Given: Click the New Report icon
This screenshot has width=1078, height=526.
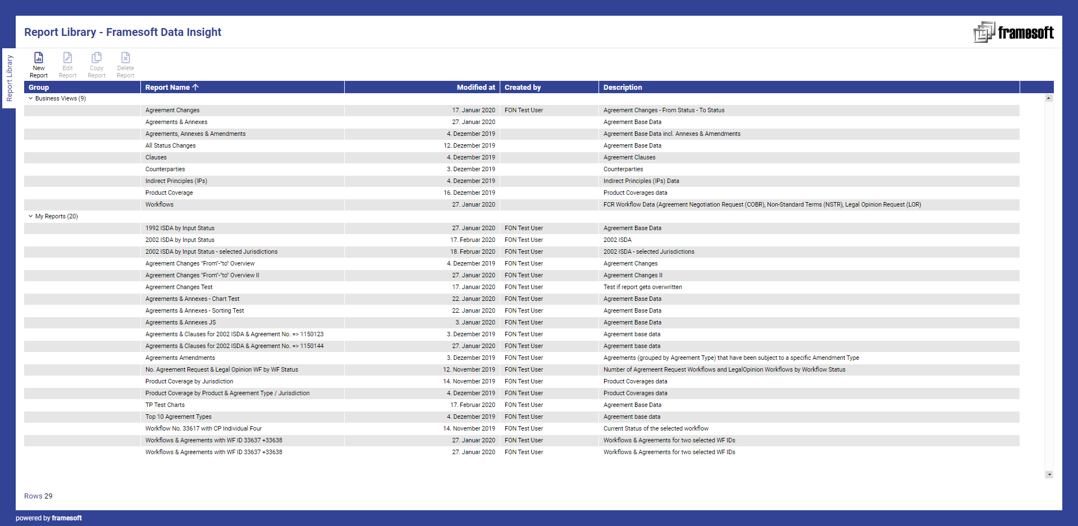Looking at the screenshot, I should 39,58.
